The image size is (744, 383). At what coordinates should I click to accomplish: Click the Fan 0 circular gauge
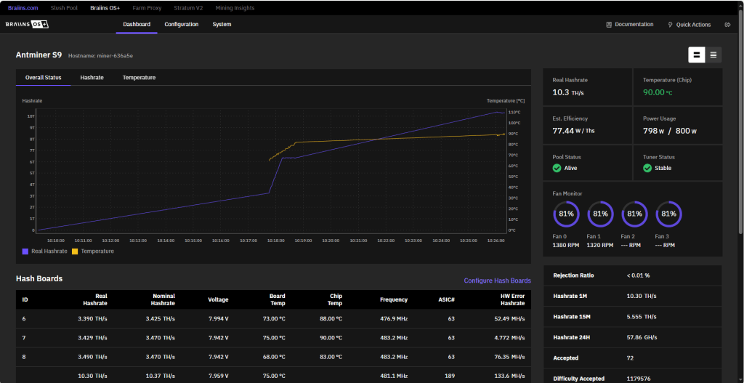[566, 214]
